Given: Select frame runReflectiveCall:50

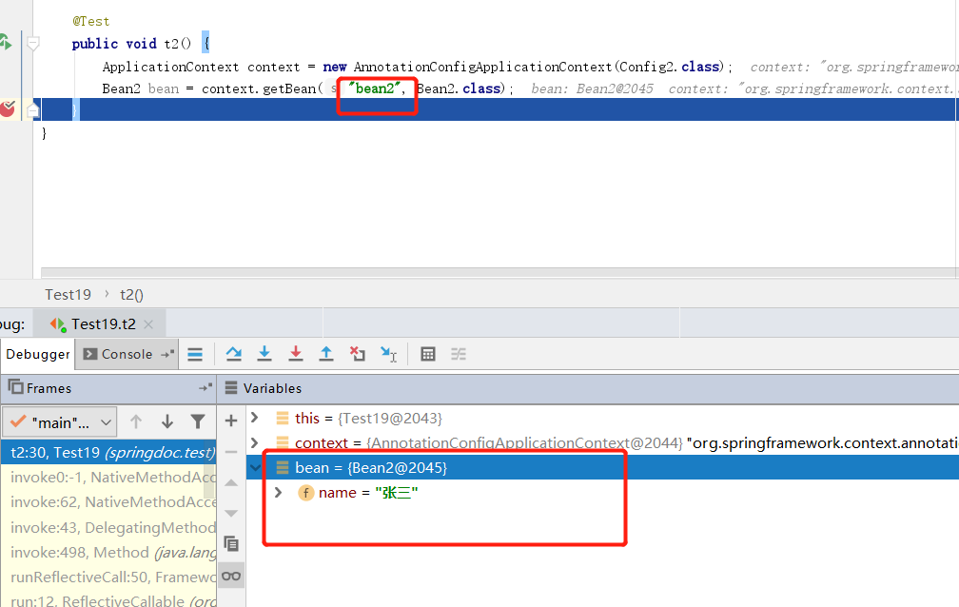Looking at the screenshot, I should coord(108,577).
